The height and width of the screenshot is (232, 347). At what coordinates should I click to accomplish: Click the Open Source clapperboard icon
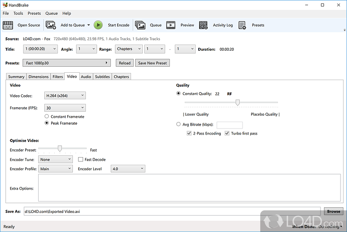8,25
